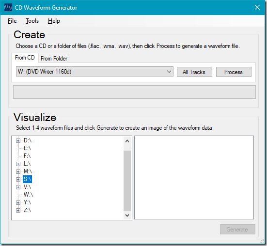
Task: Expand the Z:\ drive node
Action: pyautogui.click(x=18, y=210)
